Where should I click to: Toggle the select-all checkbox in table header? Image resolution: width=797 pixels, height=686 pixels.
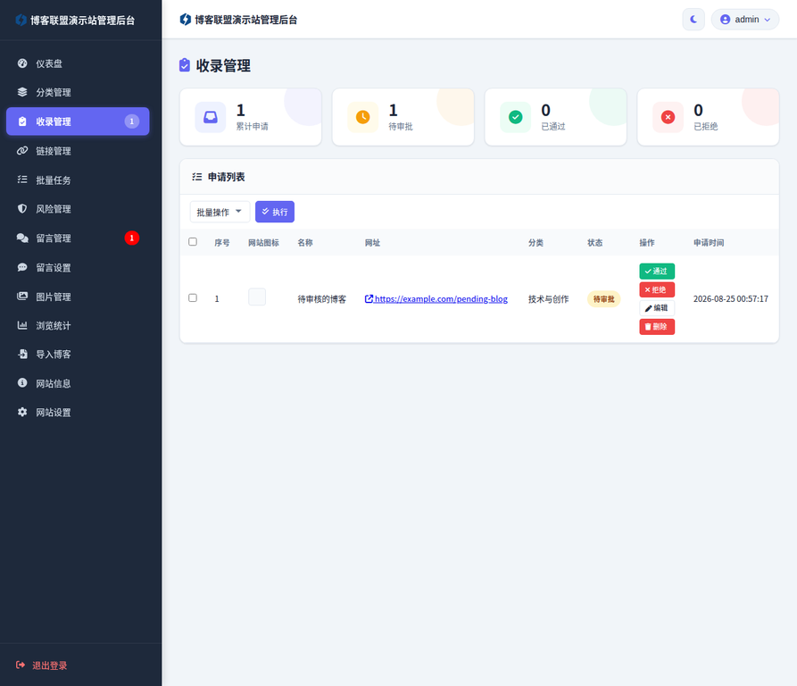193,242
